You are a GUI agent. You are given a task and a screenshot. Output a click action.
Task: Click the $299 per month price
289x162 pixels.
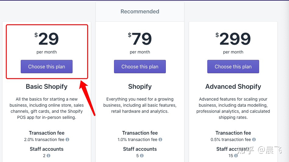pyautogui.click(x=233, y=40)
